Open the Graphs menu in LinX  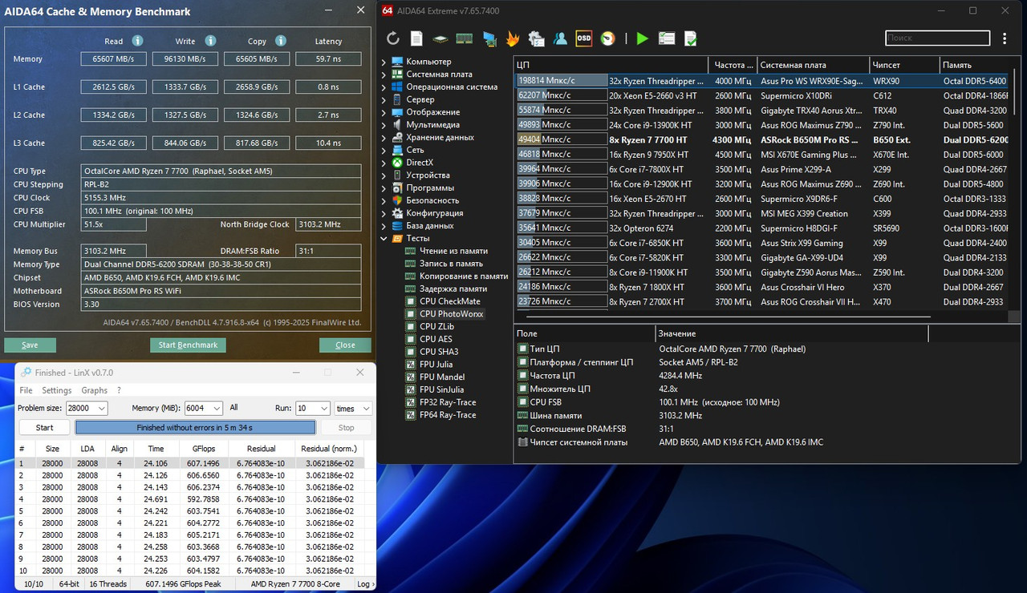point(94,390)
